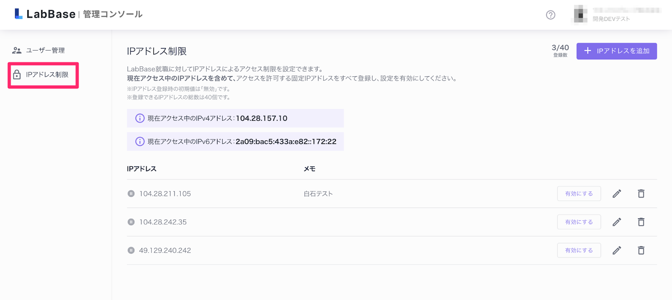
Task: Remove 49.129.240.242 using the trash icon
Action: point(641,251)
